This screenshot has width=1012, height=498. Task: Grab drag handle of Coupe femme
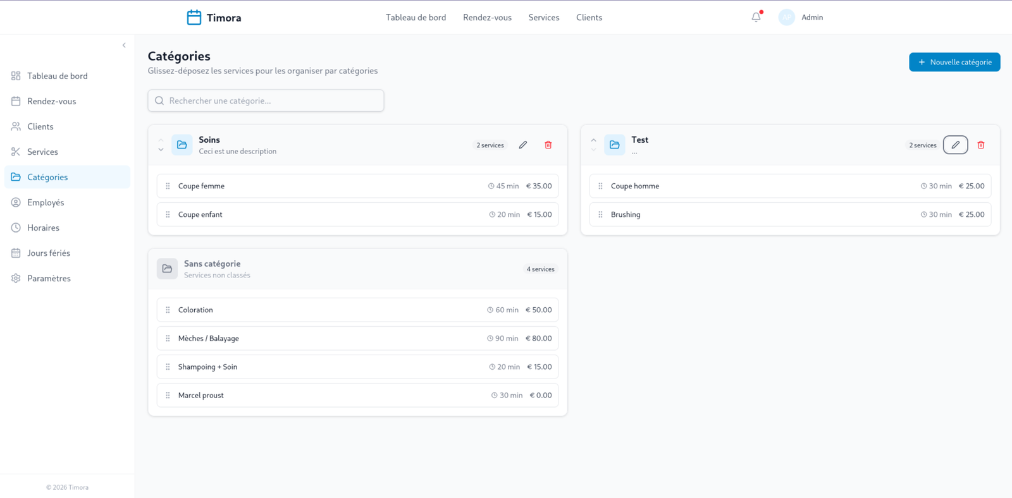(x=168, y=186)
